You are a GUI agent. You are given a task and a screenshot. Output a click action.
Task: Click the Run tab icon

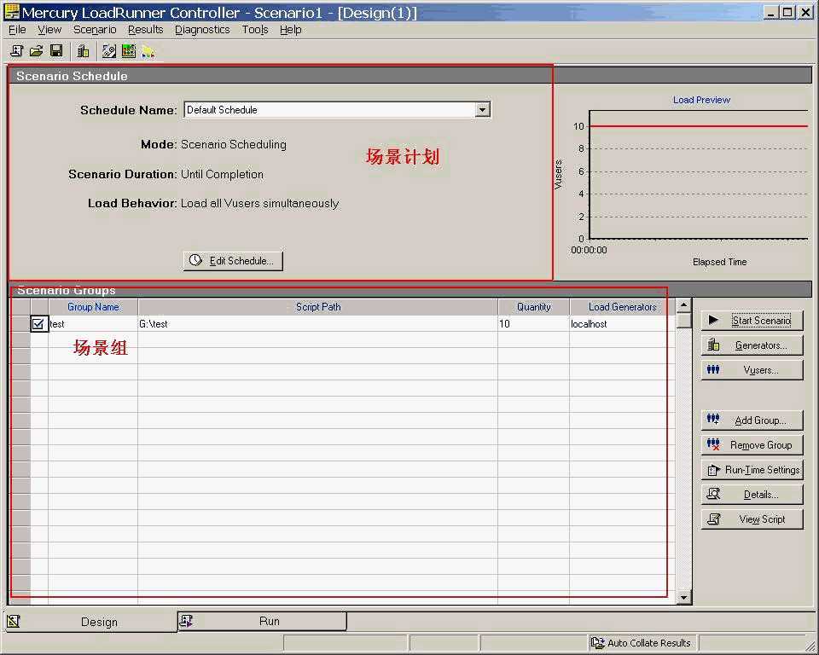coord(186,621)
